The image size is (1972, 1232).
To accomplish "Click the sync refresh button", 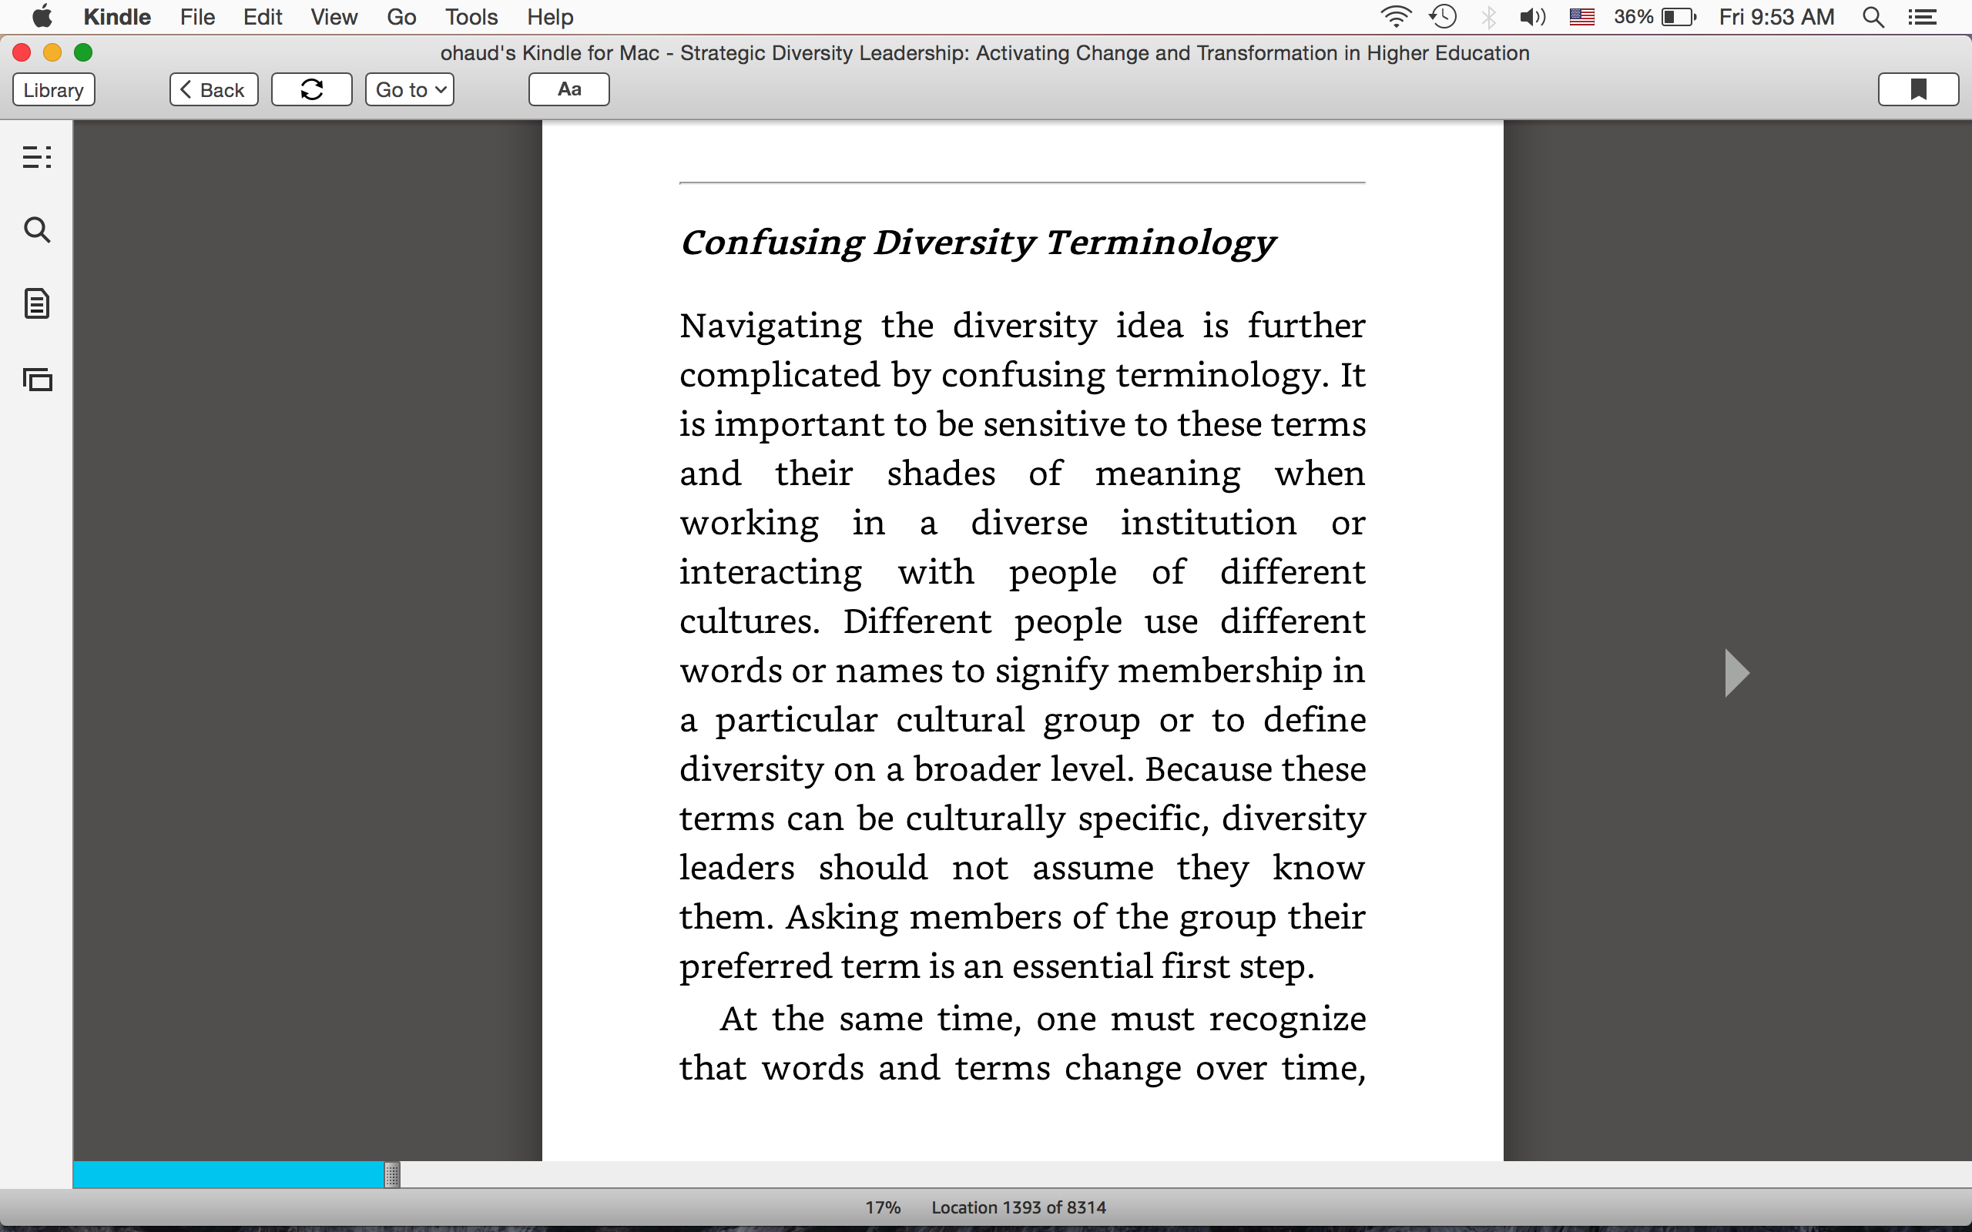I will click(x=311, y=89).
